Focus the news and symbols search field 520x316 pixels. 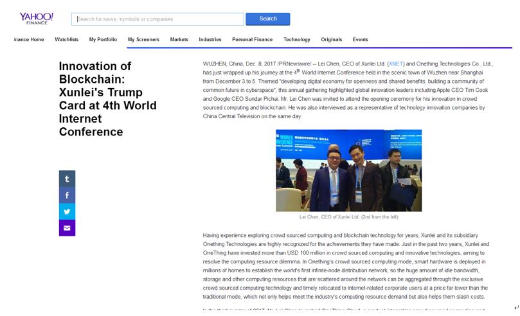(x=157, y=19)
